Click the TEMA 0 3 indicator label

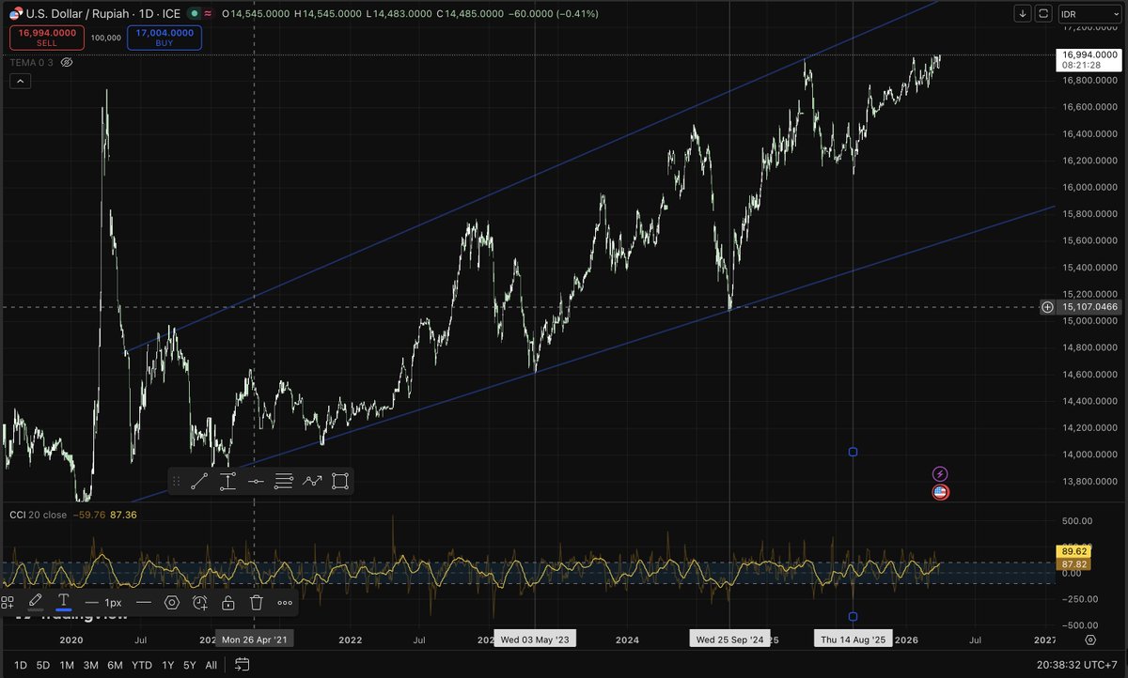click(32, 62)
